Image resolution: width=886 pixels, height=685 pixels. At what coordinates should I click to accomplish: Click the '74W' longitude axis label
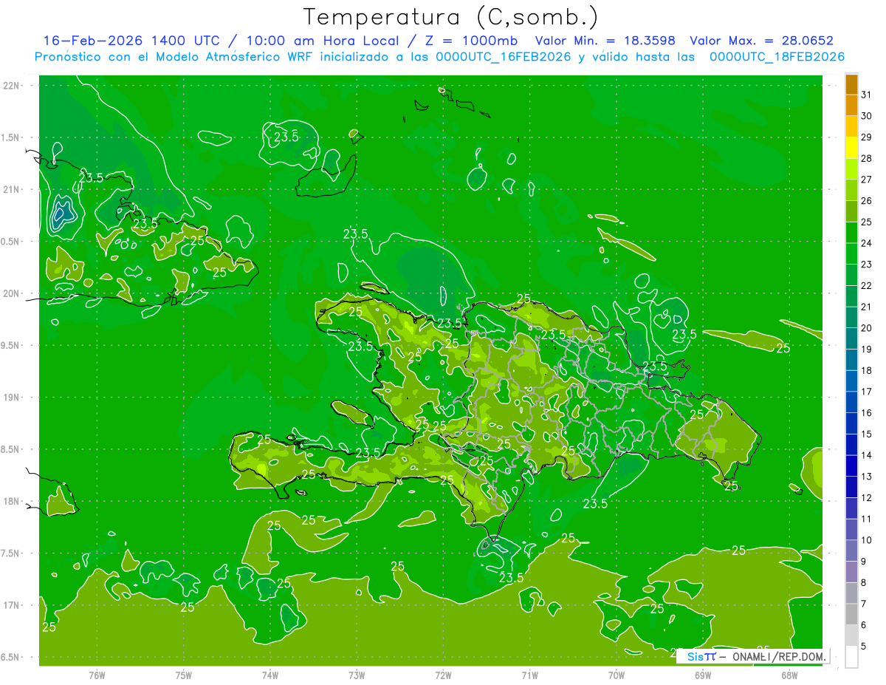[270, 675]
